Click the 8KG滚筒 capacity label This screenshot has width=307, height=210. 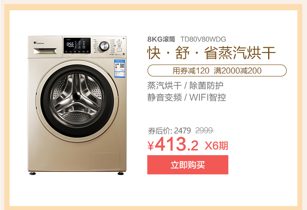click(x=161, y=39)
